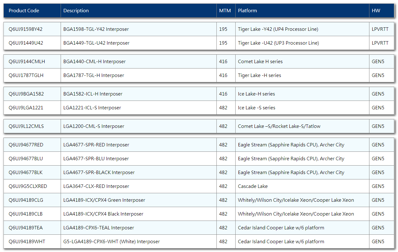Click Ice Lake -S series platform
Screen dimensions: 398x252
point(257,108)
